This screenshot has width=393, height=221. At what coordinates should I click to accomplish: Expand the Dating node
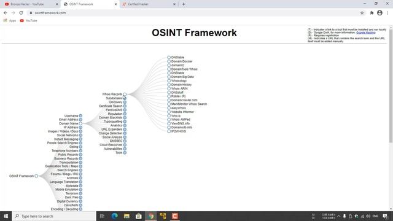[80, 147]
